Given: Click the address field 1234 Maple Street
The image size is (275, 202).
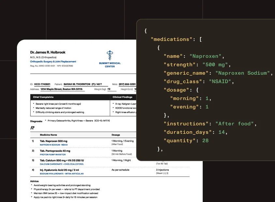Looking at the screenshot, I should pyautogui.click(x=61, y=89).
